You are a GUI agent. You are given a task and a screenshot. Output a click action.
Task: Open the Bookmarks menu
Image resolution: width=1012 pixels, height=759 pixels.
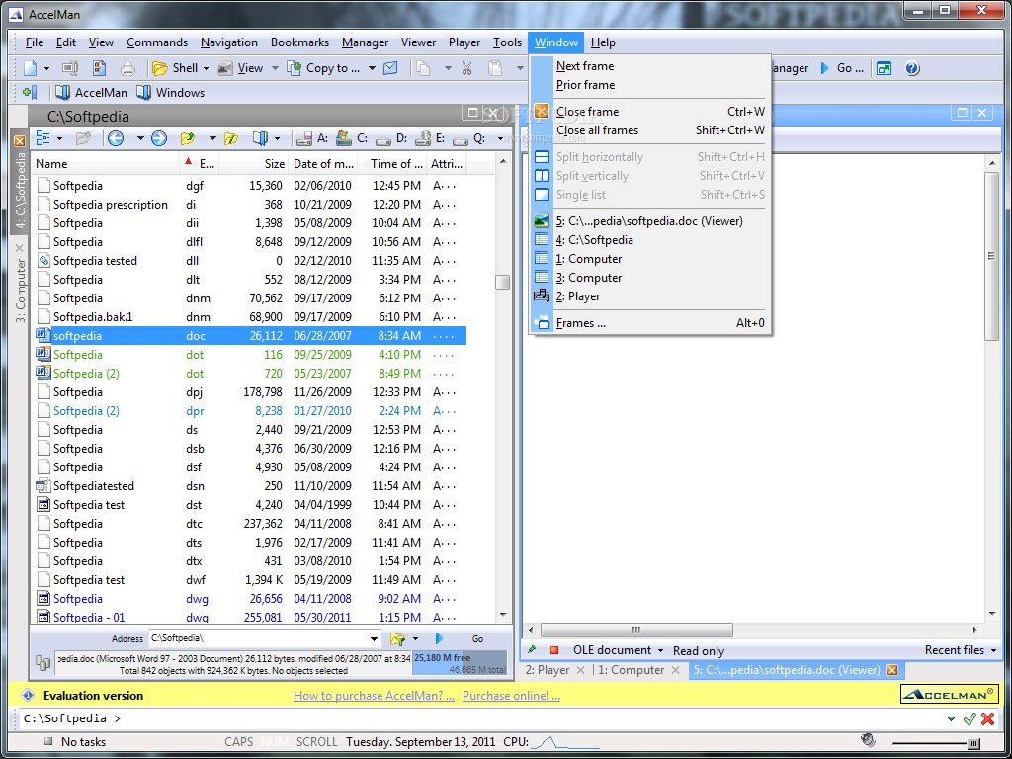[299, 42]
